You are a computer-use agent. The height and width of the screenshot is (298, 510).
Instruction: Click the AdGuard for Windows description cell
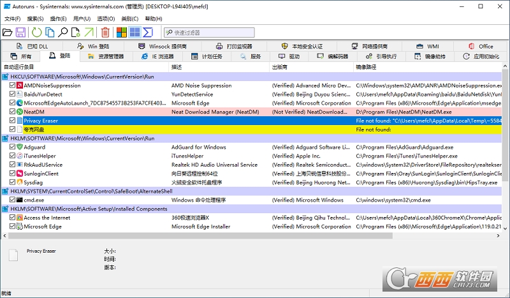pyautogui.click(x=198, y=147)
